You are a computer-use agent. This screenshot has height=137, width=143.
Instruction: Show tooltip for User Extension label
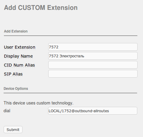pos(19,47)
